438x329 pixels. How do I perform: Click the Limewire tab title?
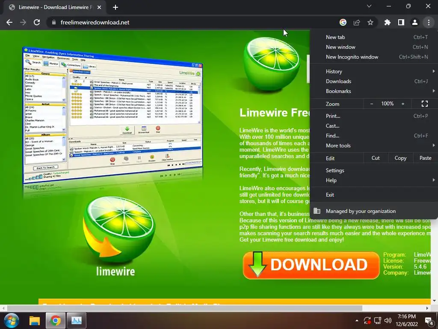tap(55, 7)
